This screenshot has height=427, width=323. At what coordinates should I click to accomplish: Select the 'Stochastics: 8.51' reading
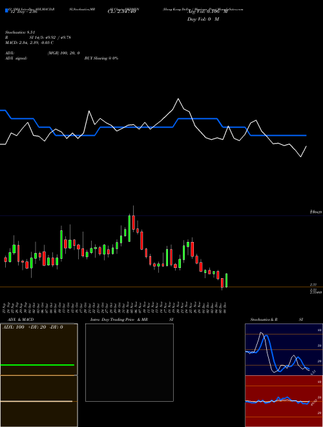point(20,32)
